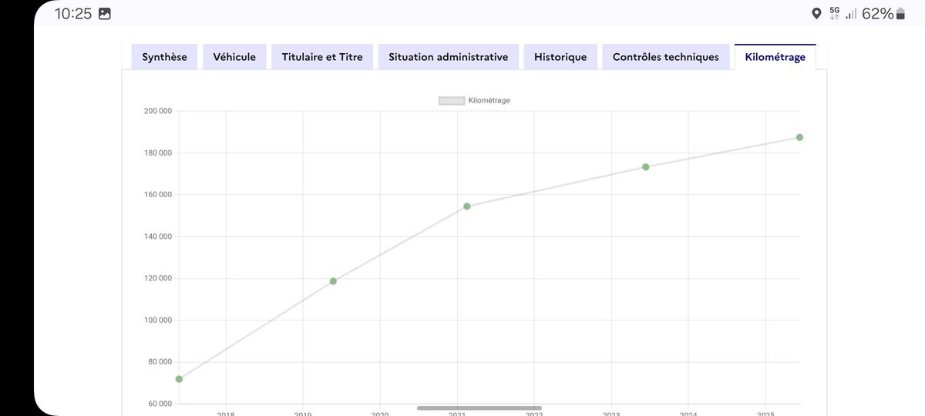Viewport: 925px width, 416px height.
Task: Open the Titulaire et Titre tab
Action: [322, 57]
